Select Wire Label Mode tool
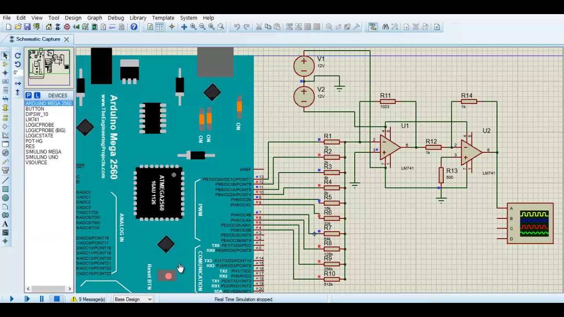Viewport: 564px width, 317px height. [x=5, y=81]
